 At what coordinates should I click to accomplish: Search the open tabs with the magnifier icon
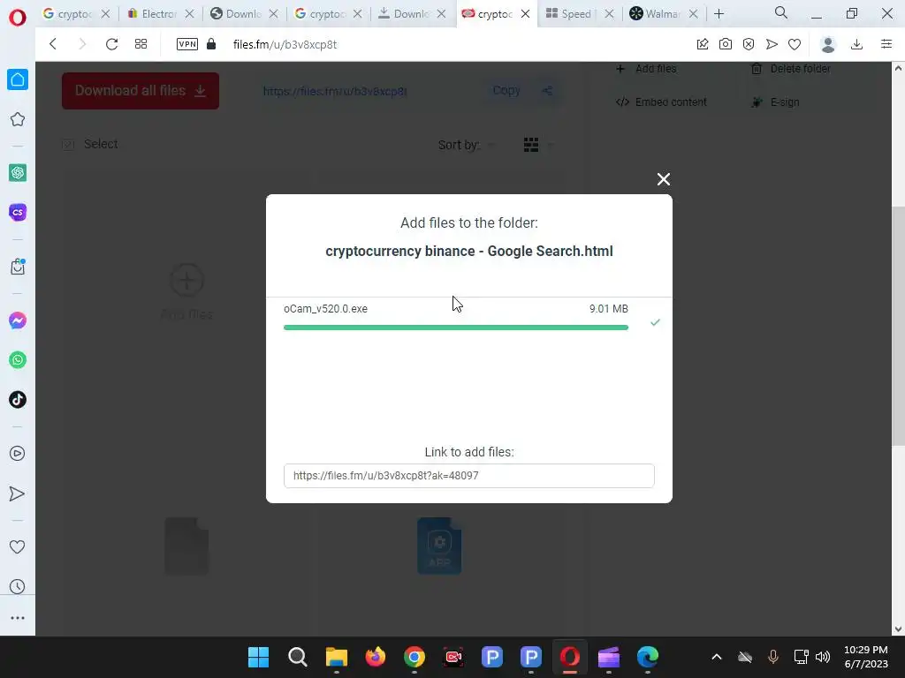click(x=781, y=12)
